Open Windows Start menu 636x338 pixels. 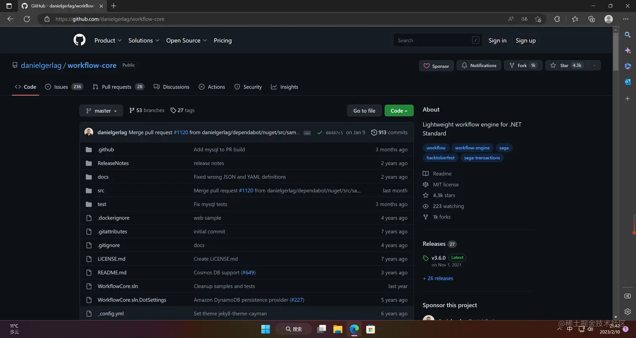point(265,329)
